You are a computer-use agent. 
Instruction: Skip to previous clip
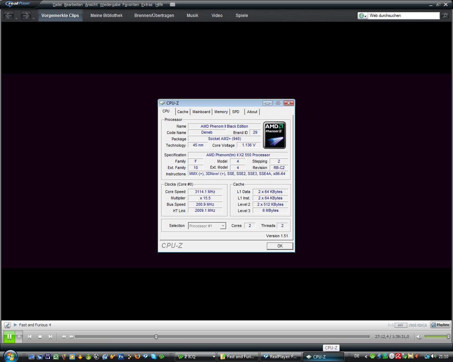(x=30, y=337)
